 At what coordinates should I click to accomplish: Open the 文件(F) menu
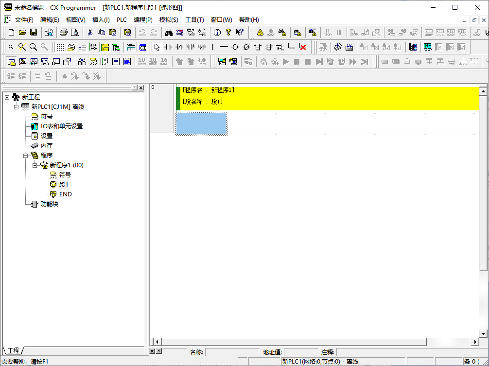pos(24,19)
